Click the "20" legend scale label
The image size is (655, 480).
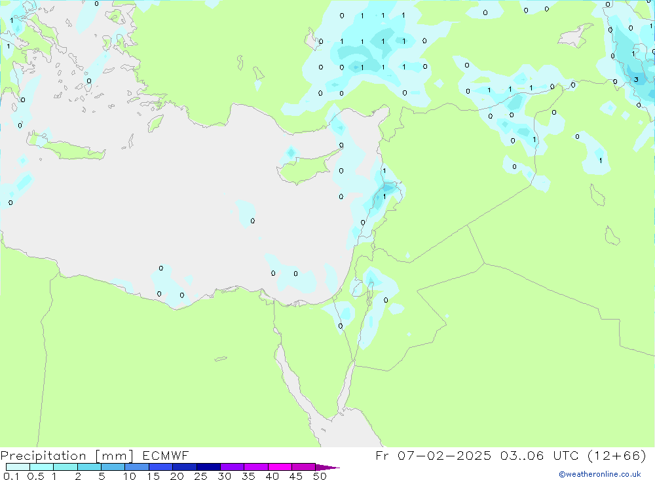point(177,476)
